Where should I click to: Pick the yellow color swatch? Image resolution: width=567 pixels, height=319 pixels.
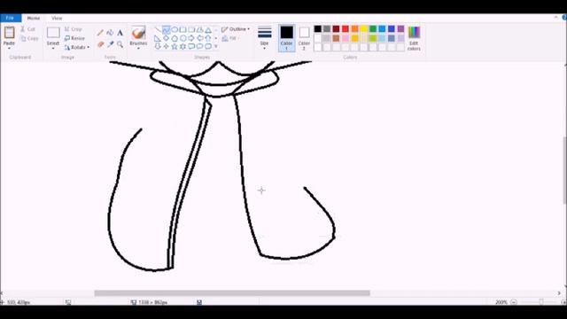(x=364, y=29)
